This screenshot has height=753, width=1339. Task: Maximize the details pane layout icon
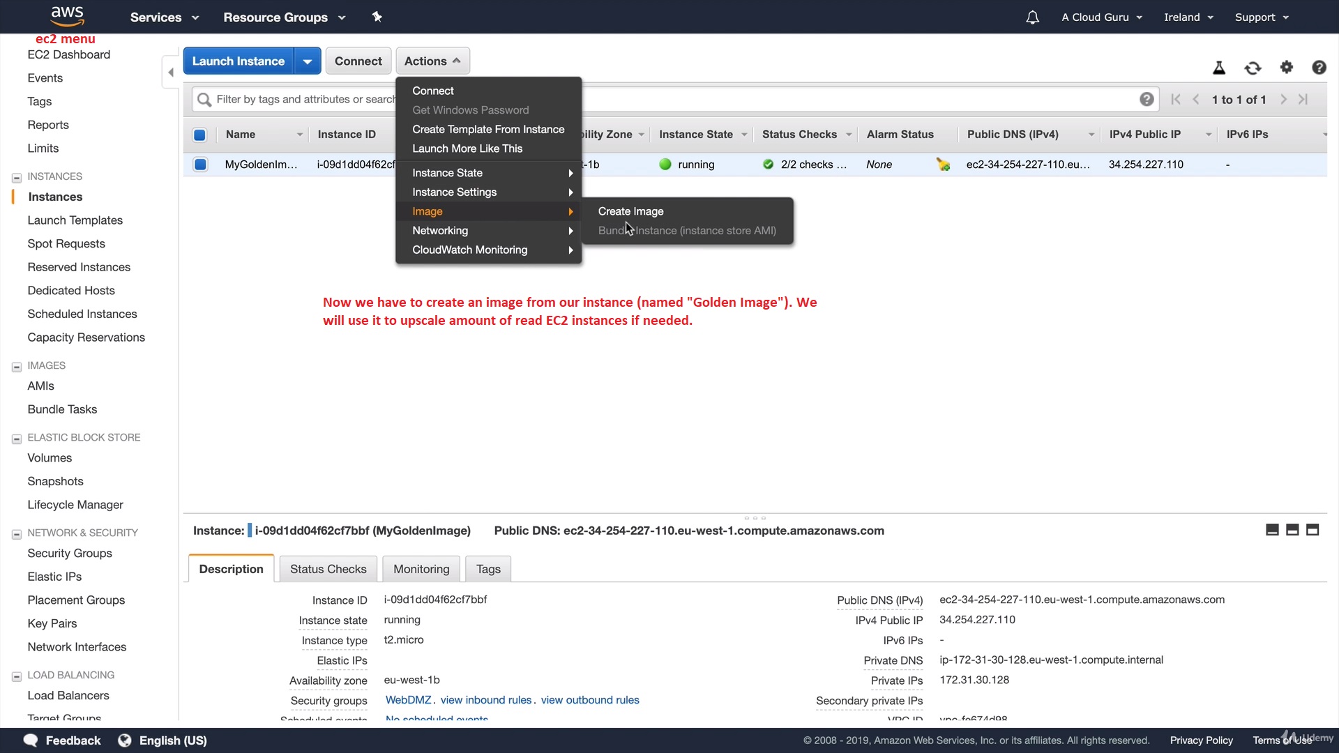tap(1312, 530)
